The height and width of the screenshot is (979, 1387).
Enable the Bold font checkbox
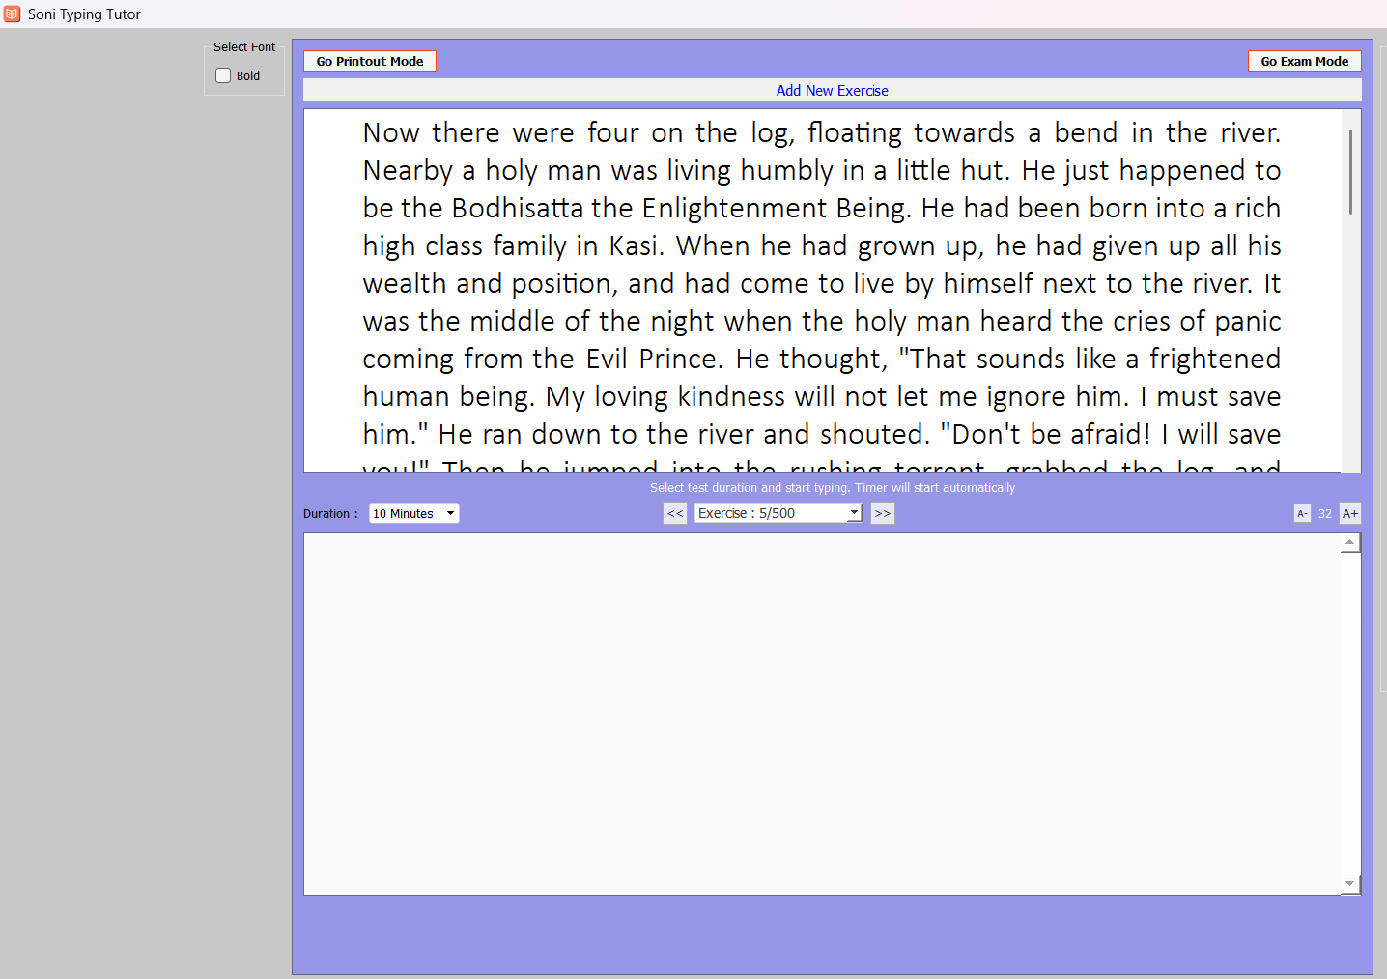click(223, 75)
